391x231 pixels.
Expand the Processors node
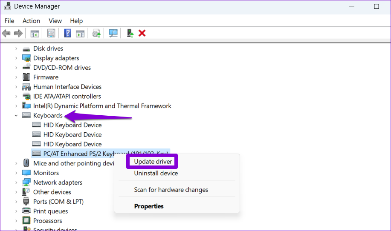pos(16,221)
